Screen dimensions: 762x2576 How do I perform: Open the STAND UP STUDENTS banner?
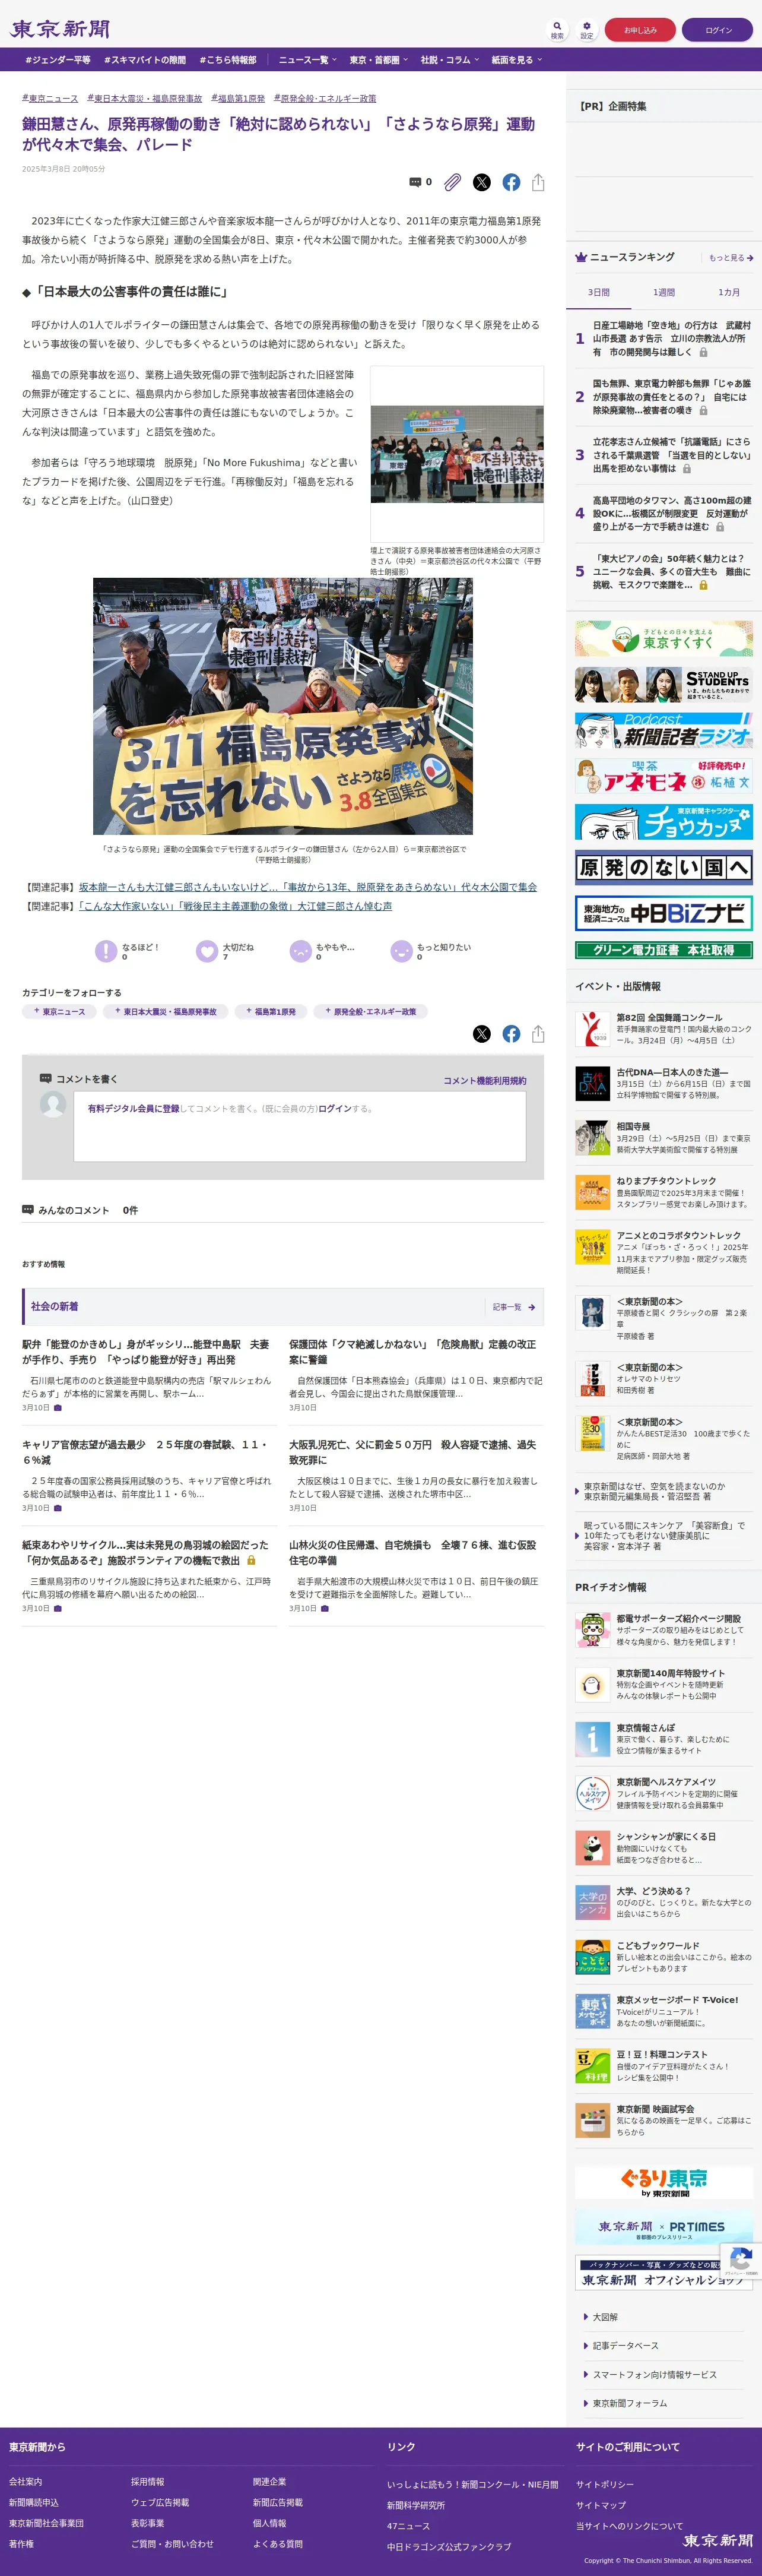coord(664,684)
